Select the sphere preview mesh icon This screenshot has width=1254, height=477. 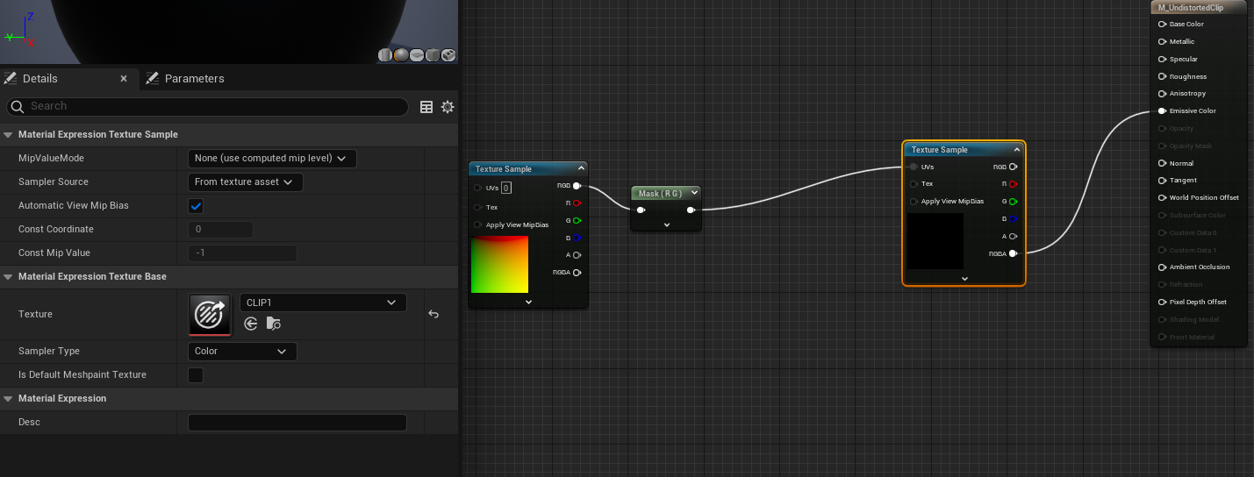tap(401, 55)
